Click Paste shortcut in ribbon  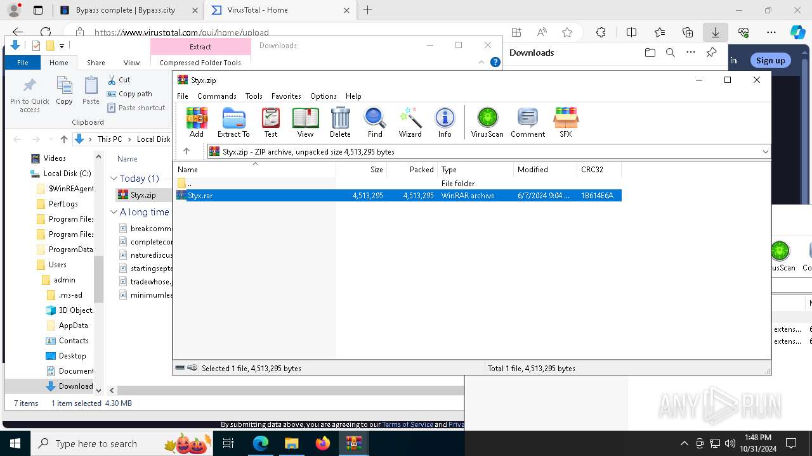(x=136, y=108)
